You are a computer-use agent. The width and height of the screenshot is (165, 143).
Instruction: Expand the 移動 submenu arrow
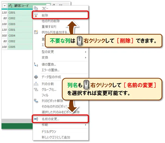[86, 125]
